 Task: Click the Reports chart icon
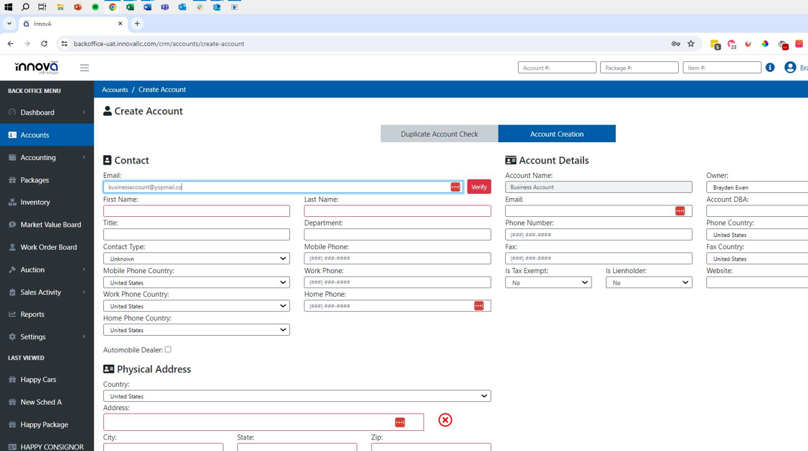tap(12, 314)
